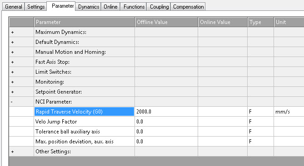
Task: Click the Online Value column header
Action: pos(223,22)
